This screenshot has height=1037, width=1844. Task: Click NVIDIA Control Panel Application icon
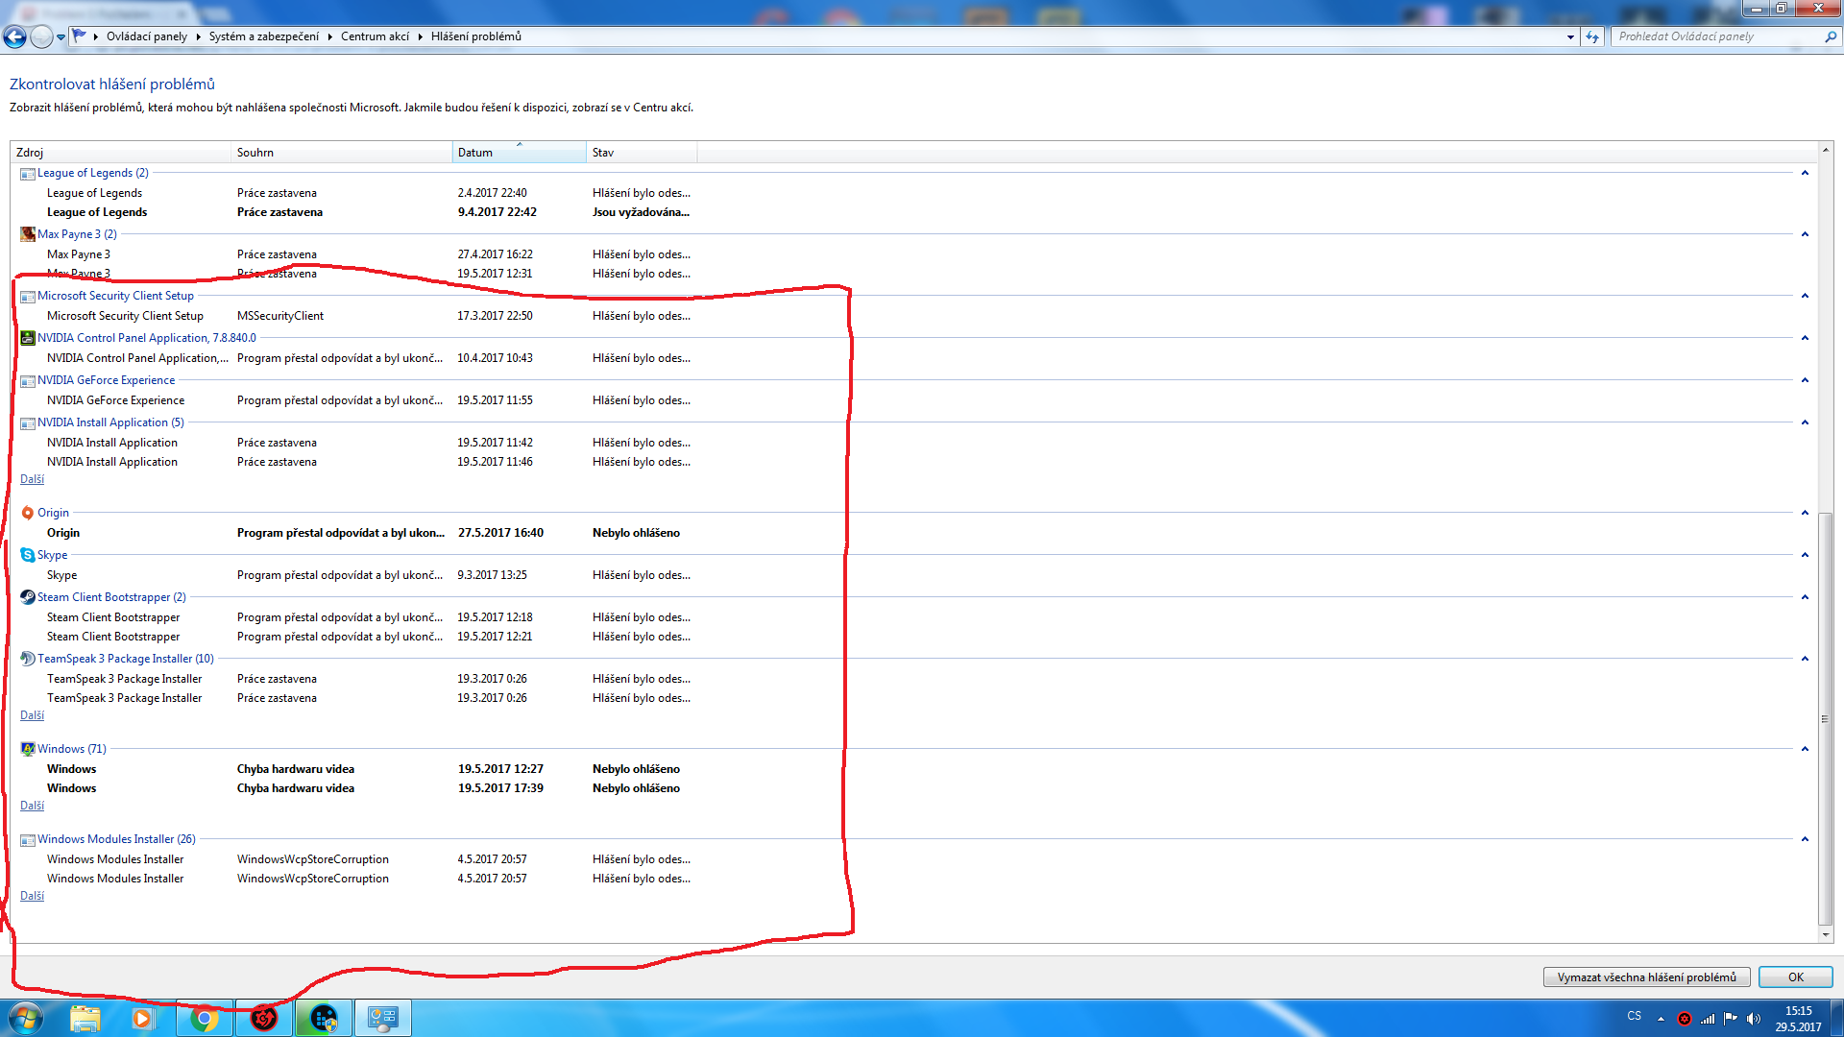pos(28,338)
